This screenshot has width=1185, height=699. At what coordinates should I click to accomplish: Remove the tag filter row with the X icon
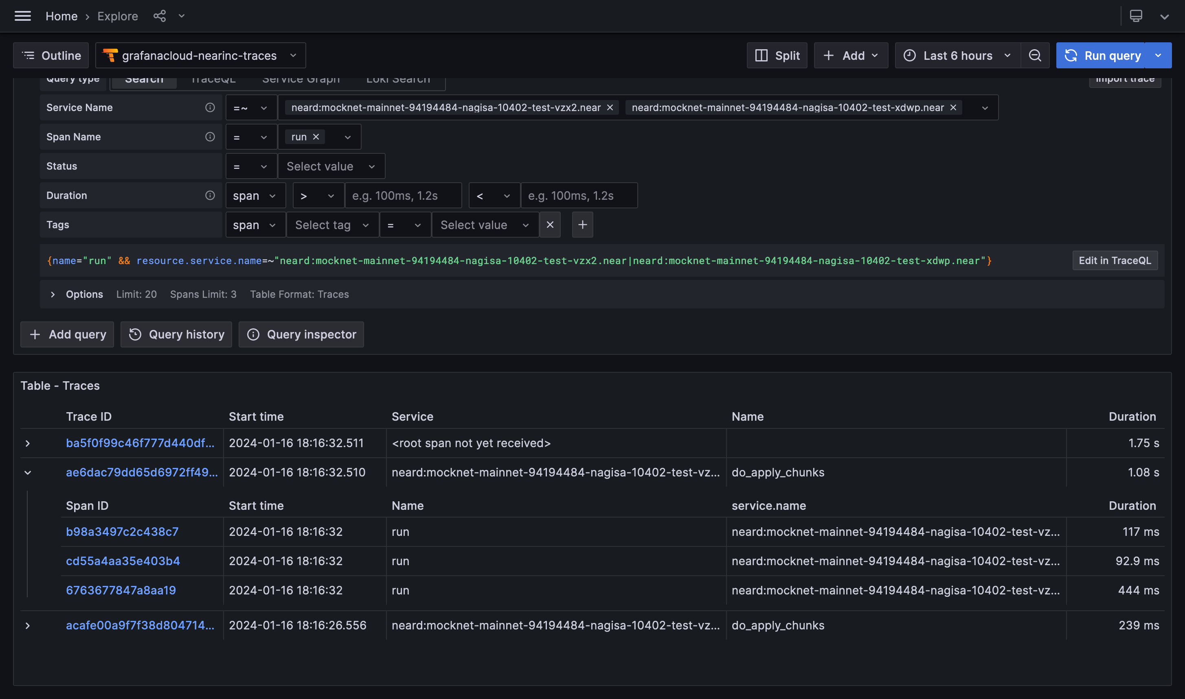pos(550,225)
